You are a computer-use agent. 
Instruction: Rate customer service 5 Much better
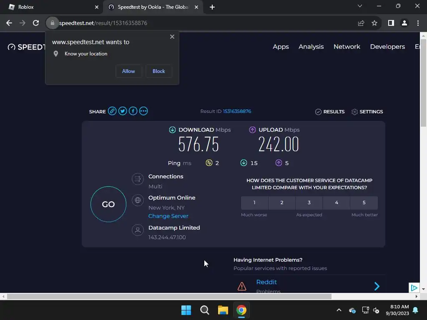point(364,202)
